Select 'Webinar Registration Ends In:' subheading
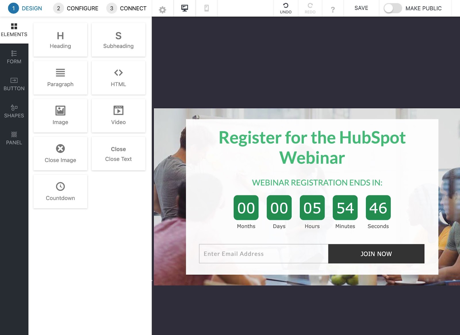460x335 pixels. click(317, 183)
